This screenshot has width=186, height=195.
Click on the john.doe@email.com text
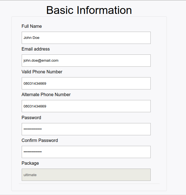[41, 61]
